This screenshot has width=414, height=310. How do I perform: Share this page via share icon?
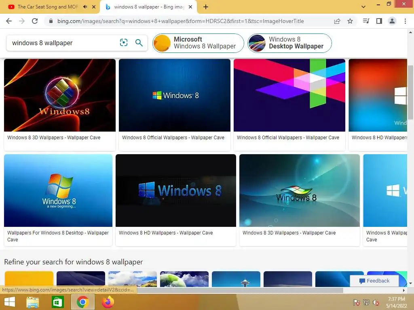click(337, 21)
